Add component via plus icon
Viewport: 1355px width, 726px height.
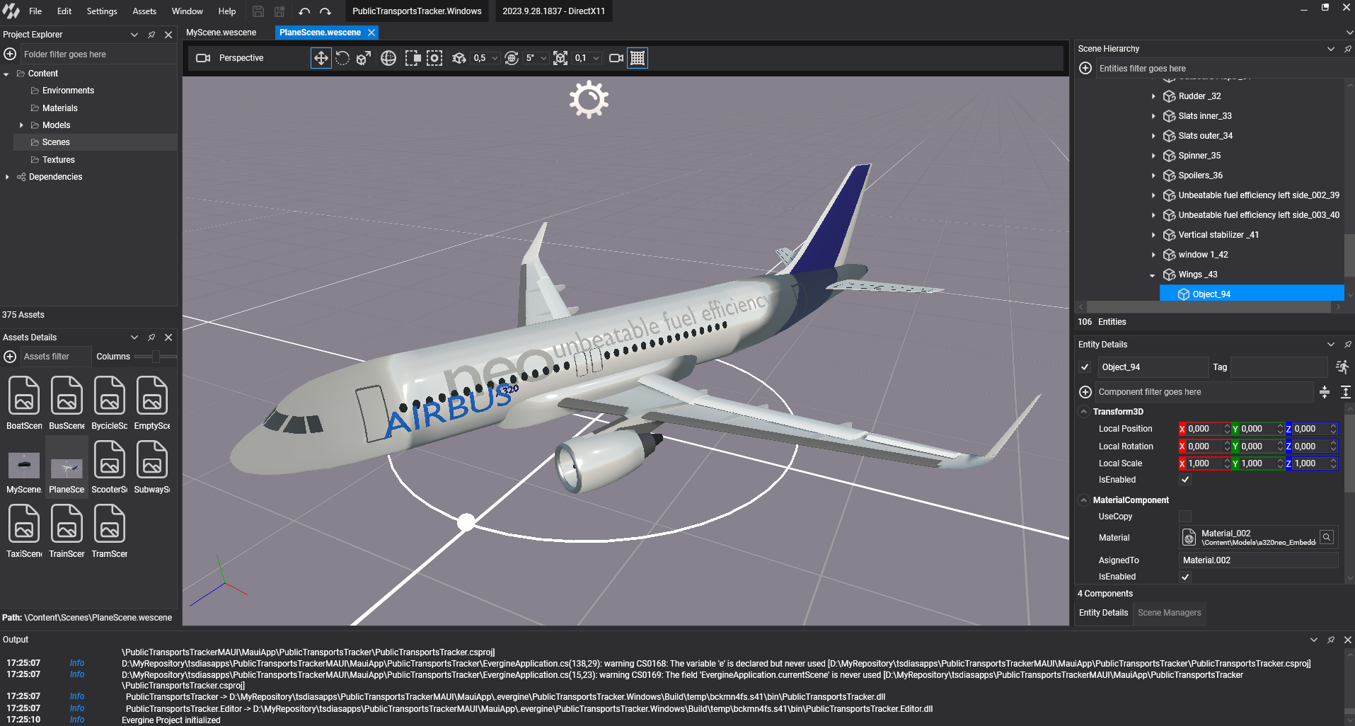point(1085,391)
